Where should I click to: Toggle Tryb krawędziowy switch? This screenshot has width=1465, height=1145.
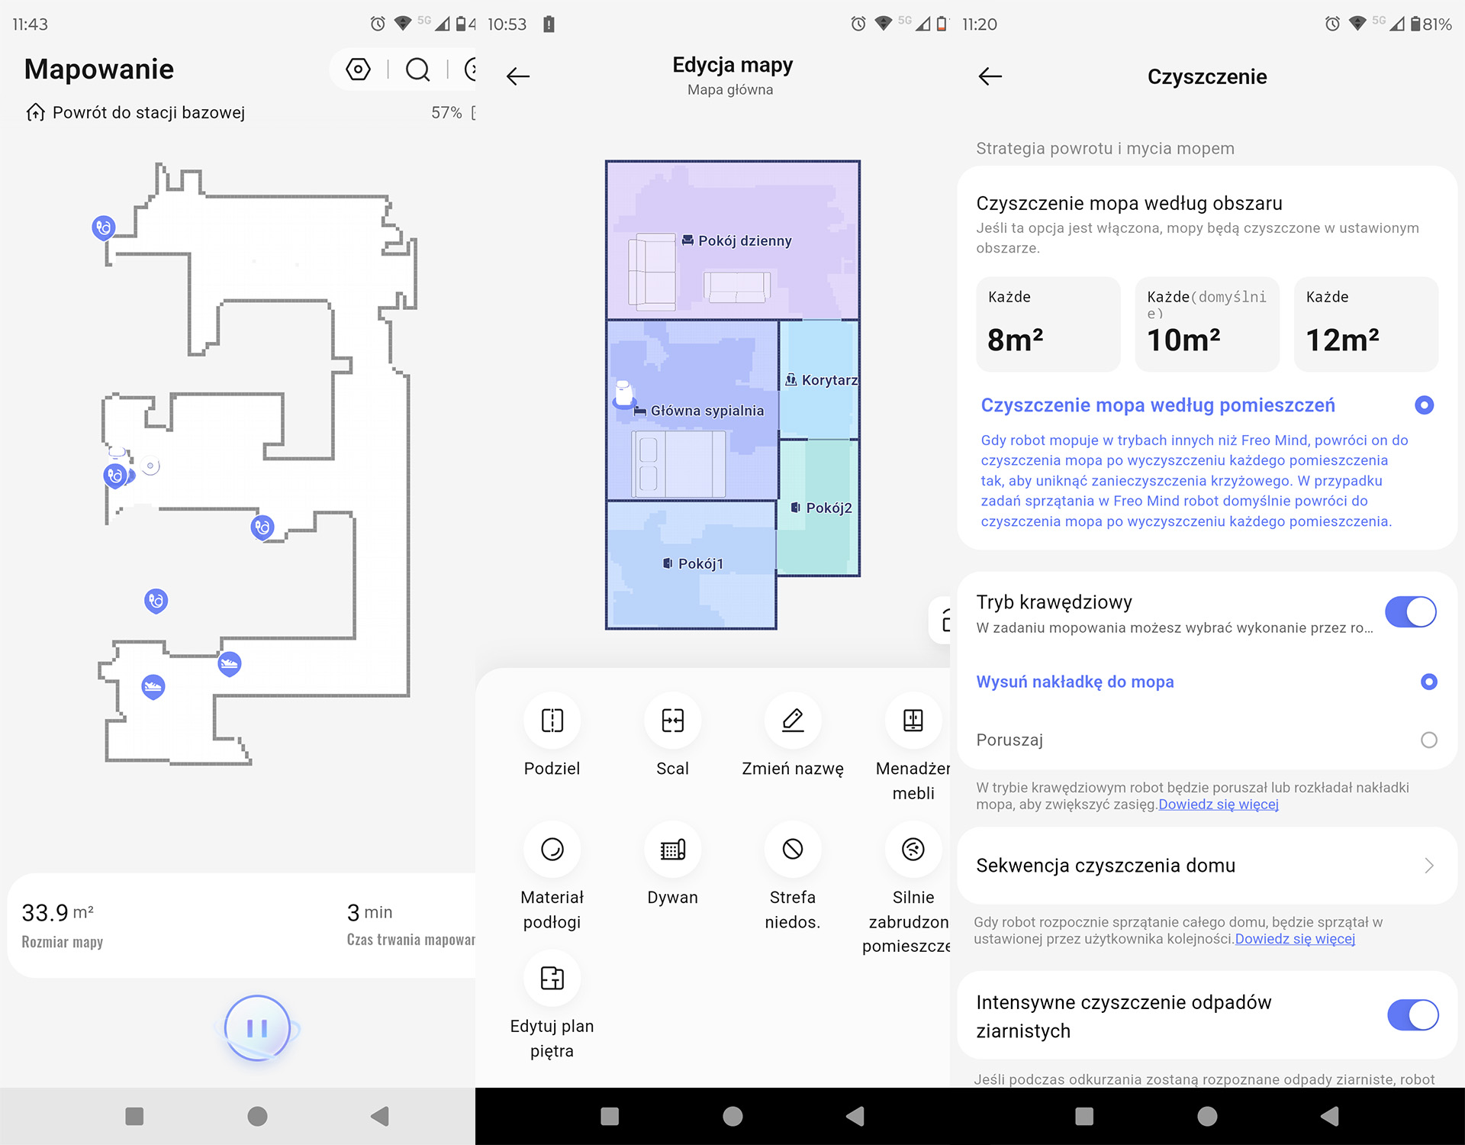coord(1410,612)
